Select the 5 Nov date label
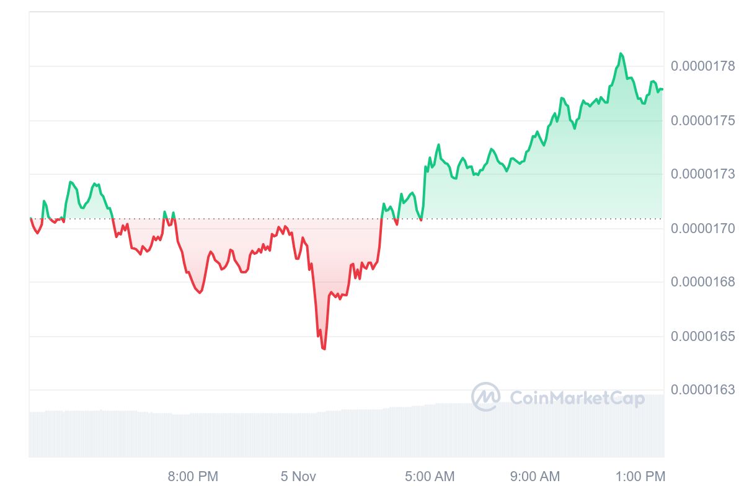The height and width of the screenshot is (496, 744). pyautogui.click(x=298, y=477)
